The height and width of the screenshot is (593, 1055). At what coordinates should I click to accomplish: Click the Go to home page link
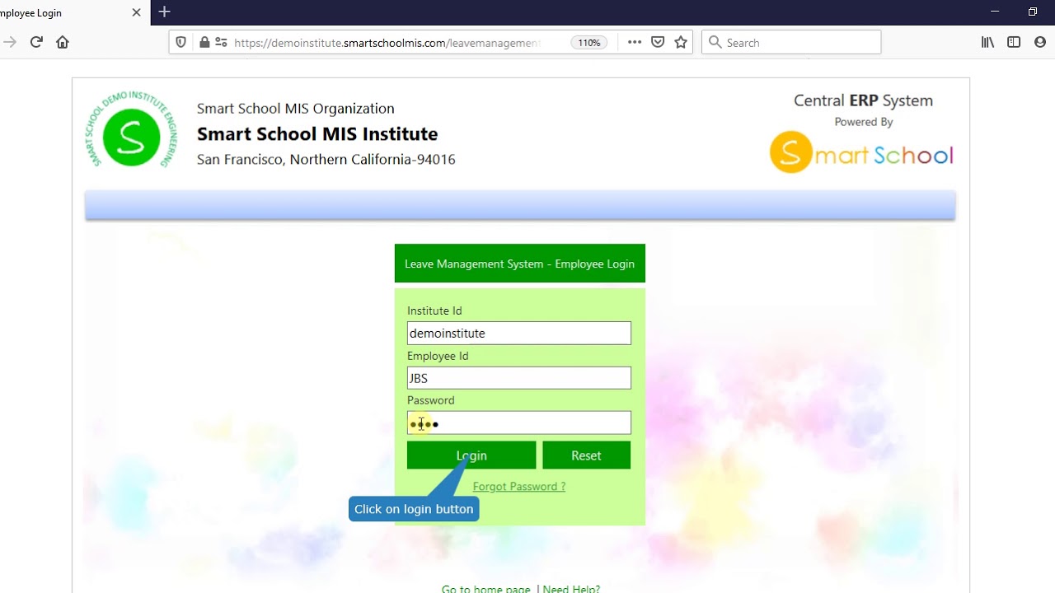tap(485, 589)
